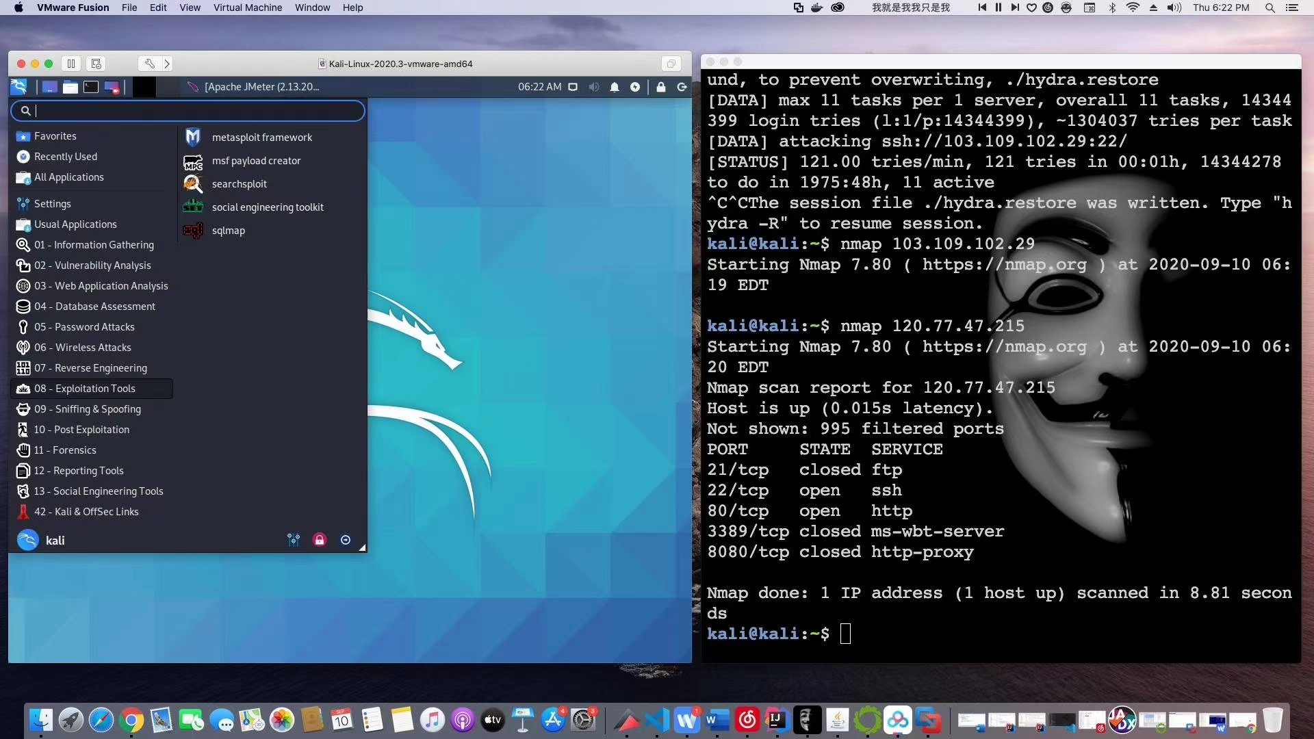This screenshot has height=739, width=1314.
Task: Open Searchsploit tool
Action: (239, 183)
